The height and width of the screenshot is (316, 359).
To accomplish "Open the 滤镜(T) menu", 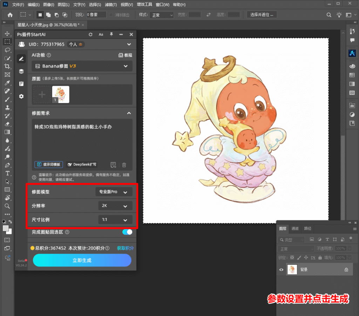I will pyautogui.click(x=111, y=5).
